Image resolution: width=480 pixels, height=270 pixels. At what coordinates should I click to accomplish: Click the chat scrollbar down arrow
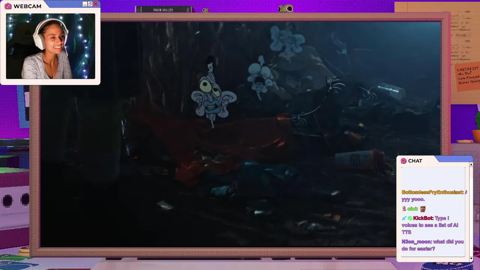coord(471,259)
